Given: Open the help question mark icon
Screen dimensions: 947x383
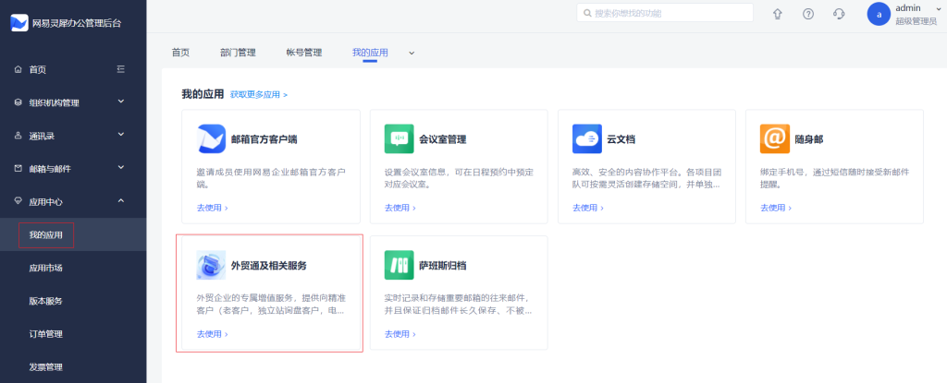Looking at the screenshot, I should point(808,14).
